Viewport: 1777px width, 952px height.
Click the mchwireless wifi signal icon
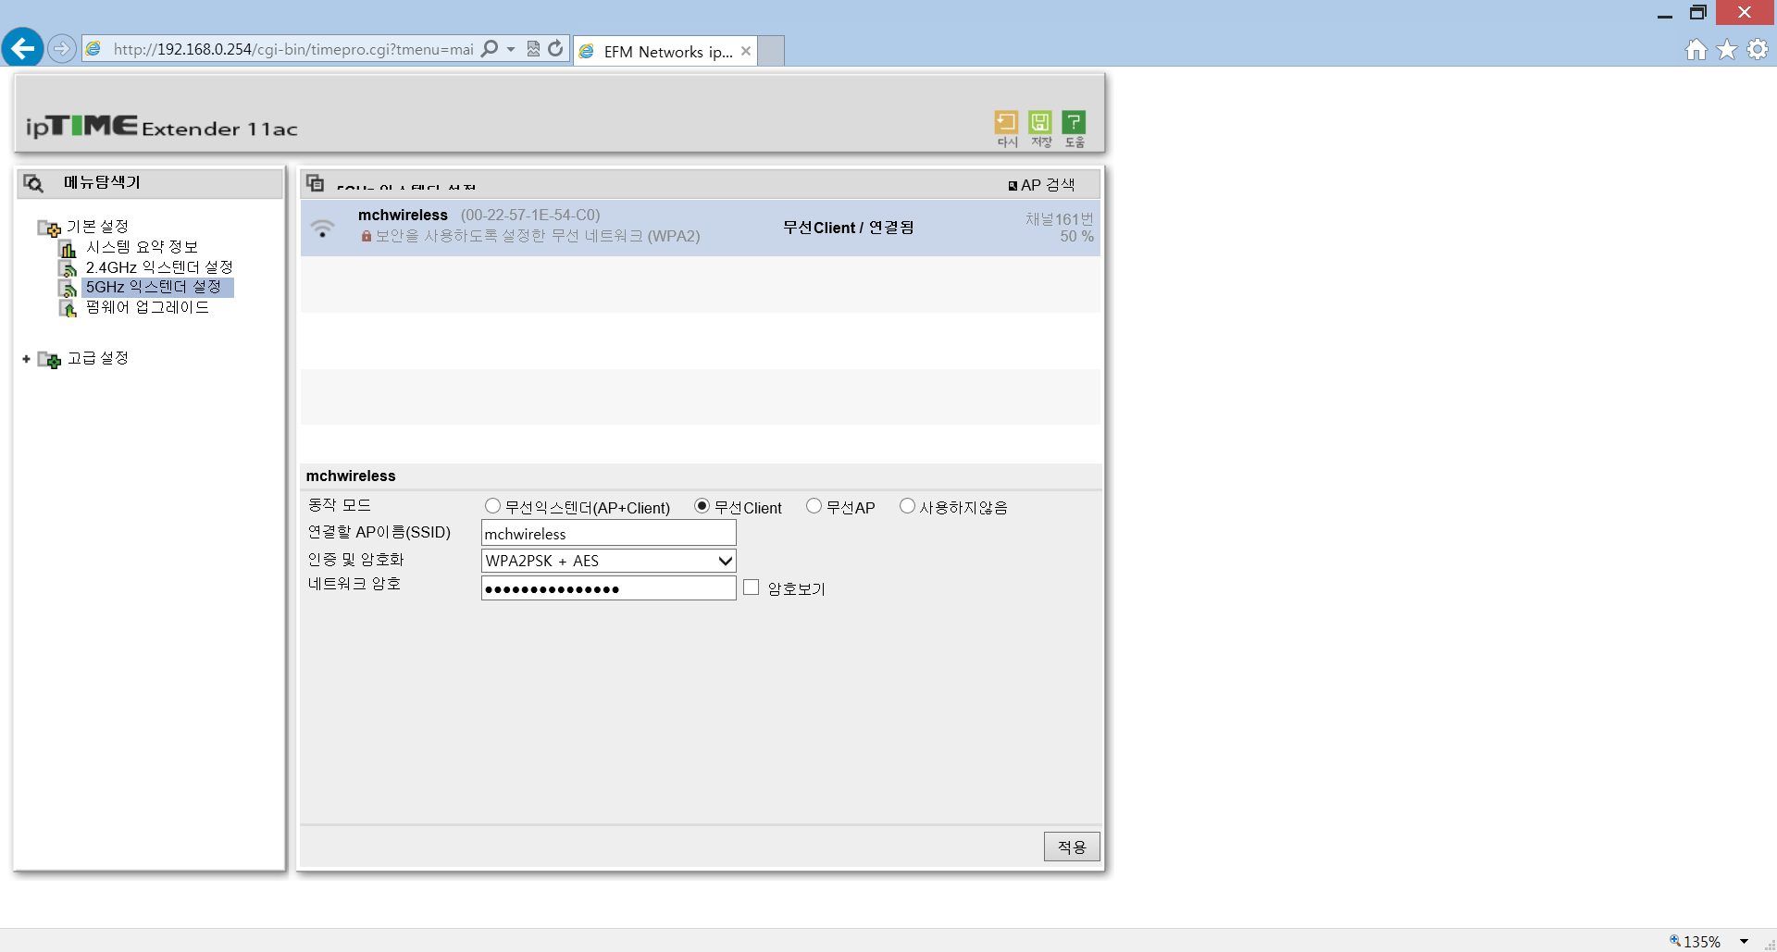[322, 228]
